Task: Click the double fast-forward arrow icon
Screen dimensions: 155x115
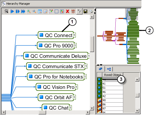Action: click(23, 11)
